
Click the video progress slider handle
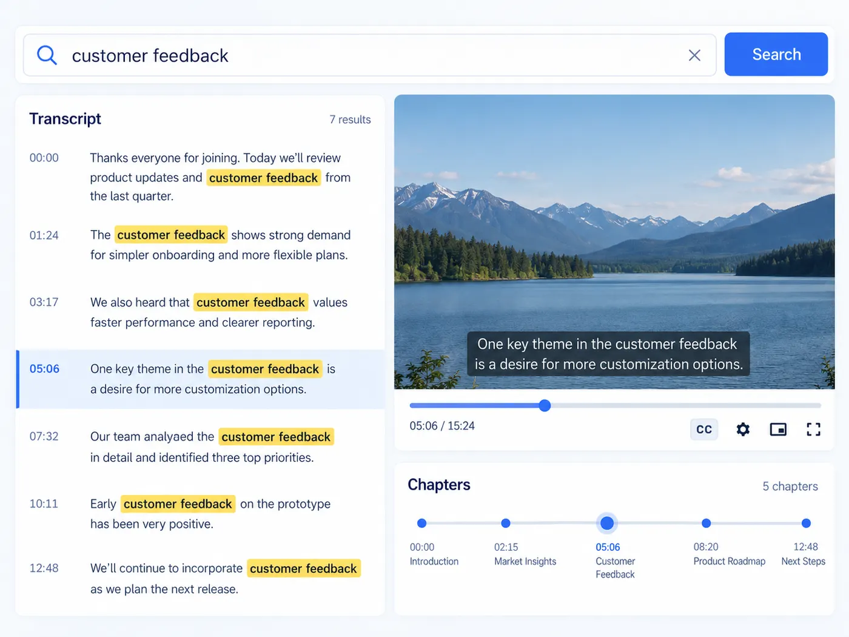point(545,405)
